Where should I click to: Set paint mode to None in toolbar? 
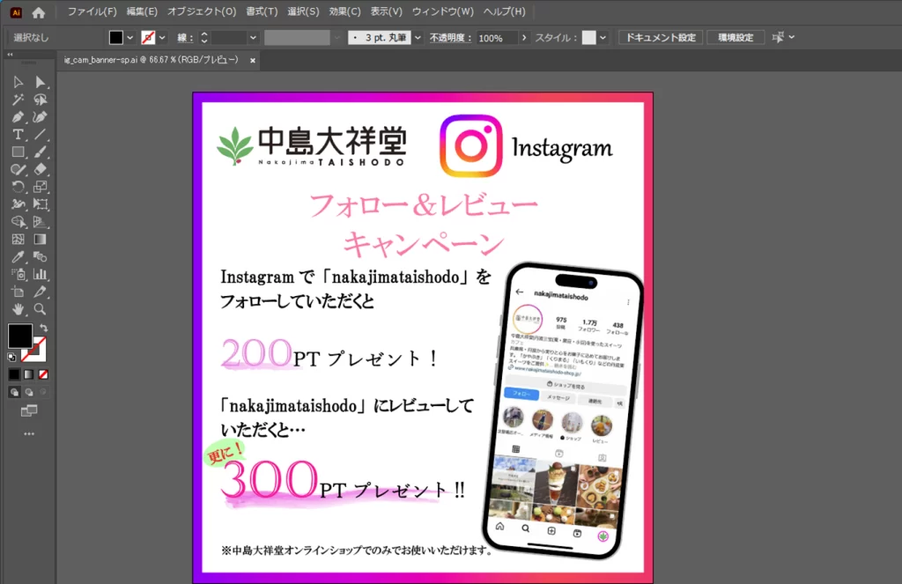45,373
